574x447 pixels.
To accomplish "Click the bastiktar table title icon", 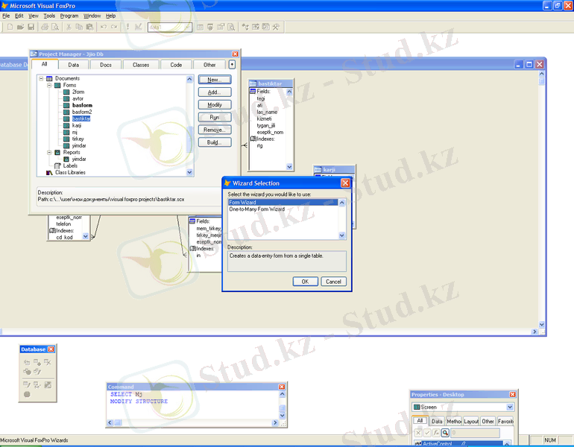I will [253, 84].
